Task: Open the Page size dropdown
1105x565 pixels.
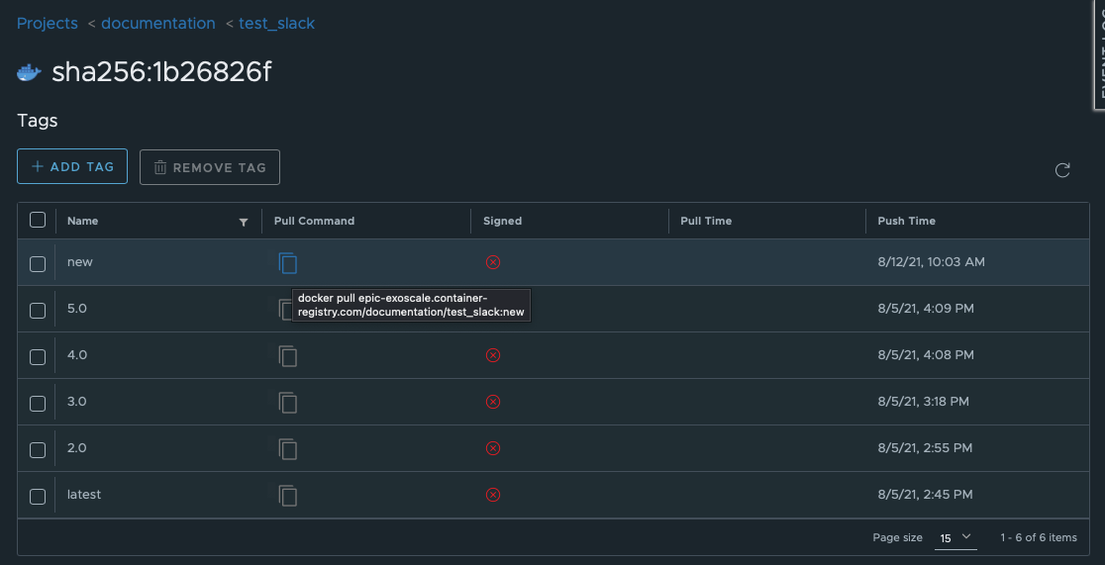Action: coord(955,537)
